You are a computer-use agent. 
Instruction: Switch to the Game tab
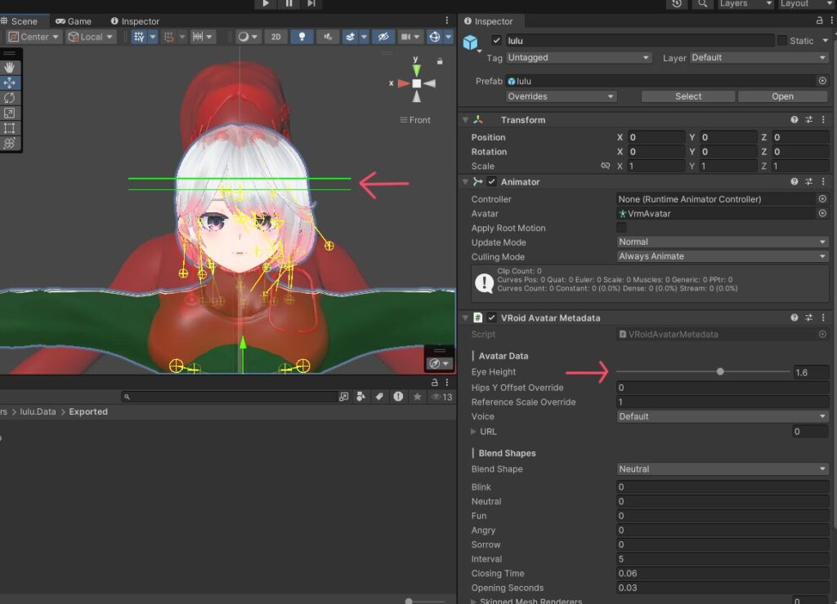point(74,21)
